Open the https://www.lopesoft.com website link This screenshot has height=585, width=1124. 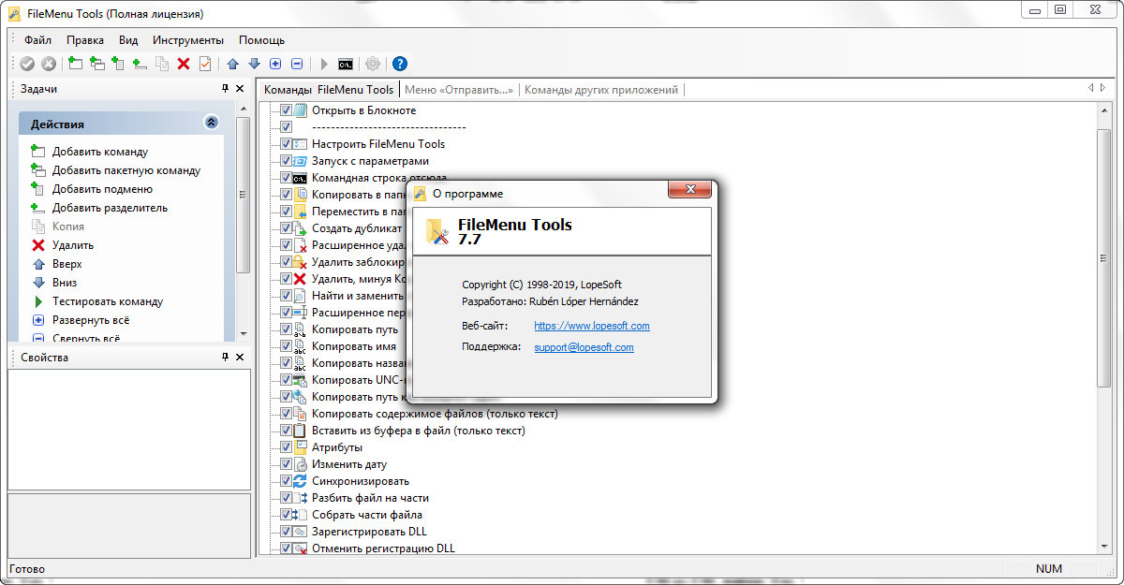coord(591,326)
